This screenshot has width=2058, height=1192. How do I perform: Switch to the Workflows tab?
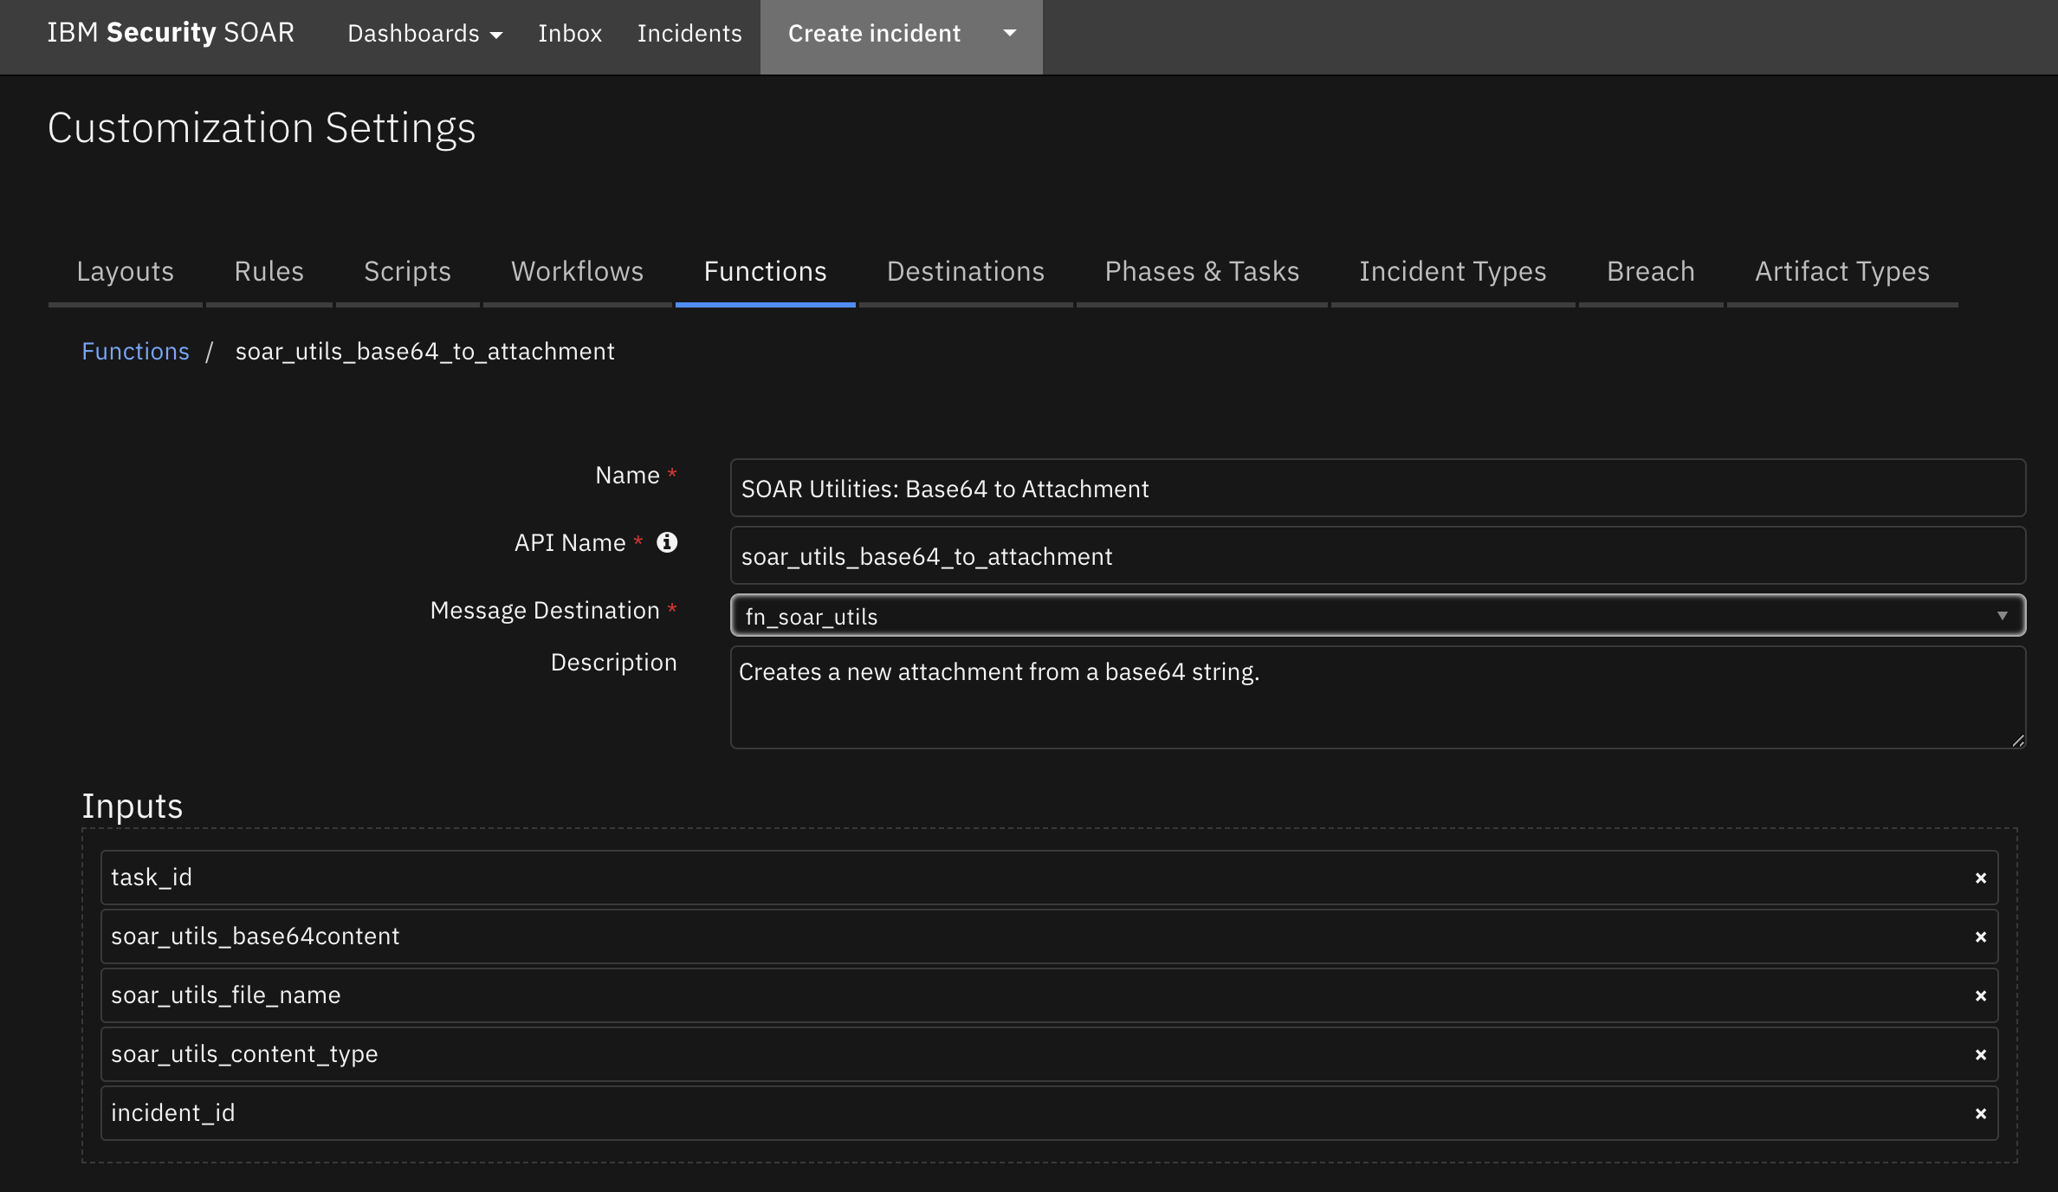tap(577, 269)
